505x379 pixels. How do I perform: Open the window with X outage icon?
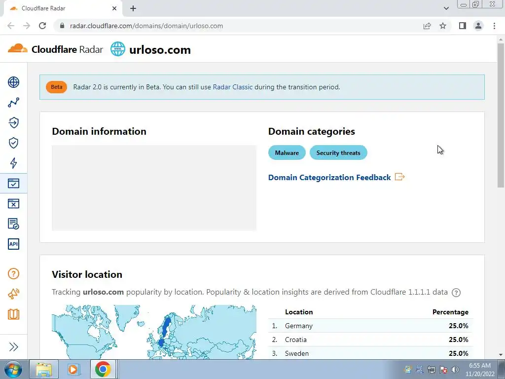click(13, 203)
